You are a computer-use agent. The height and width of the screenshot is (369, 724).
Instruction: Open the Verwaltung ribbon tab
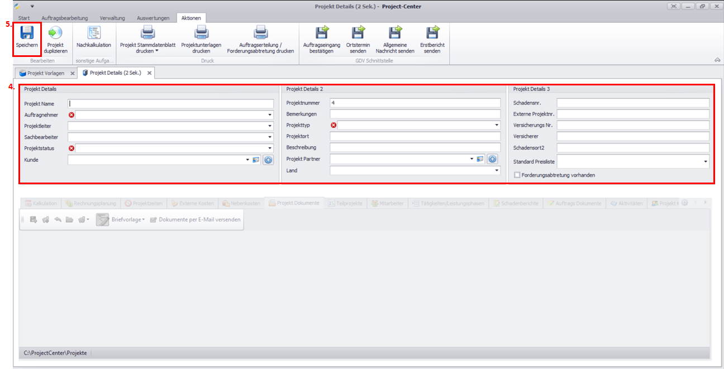click(x=112, y=18)
